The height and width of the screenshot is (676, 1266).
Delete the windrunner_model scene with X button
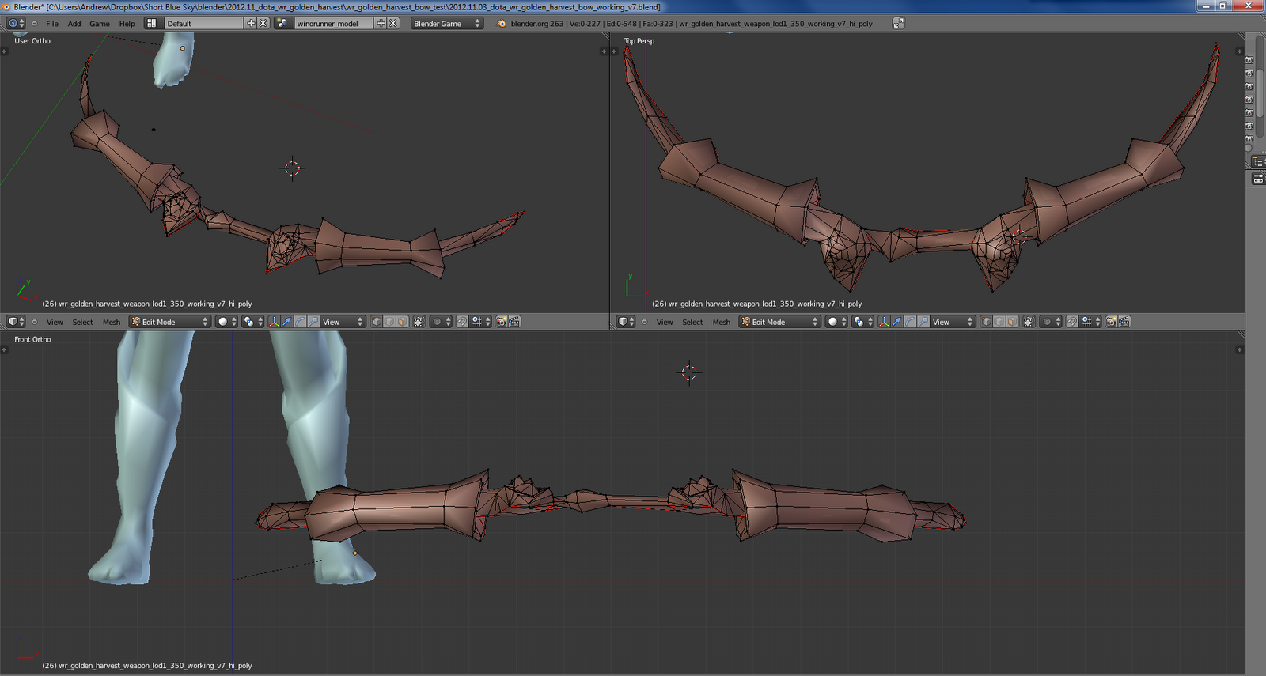click(393, 24)
